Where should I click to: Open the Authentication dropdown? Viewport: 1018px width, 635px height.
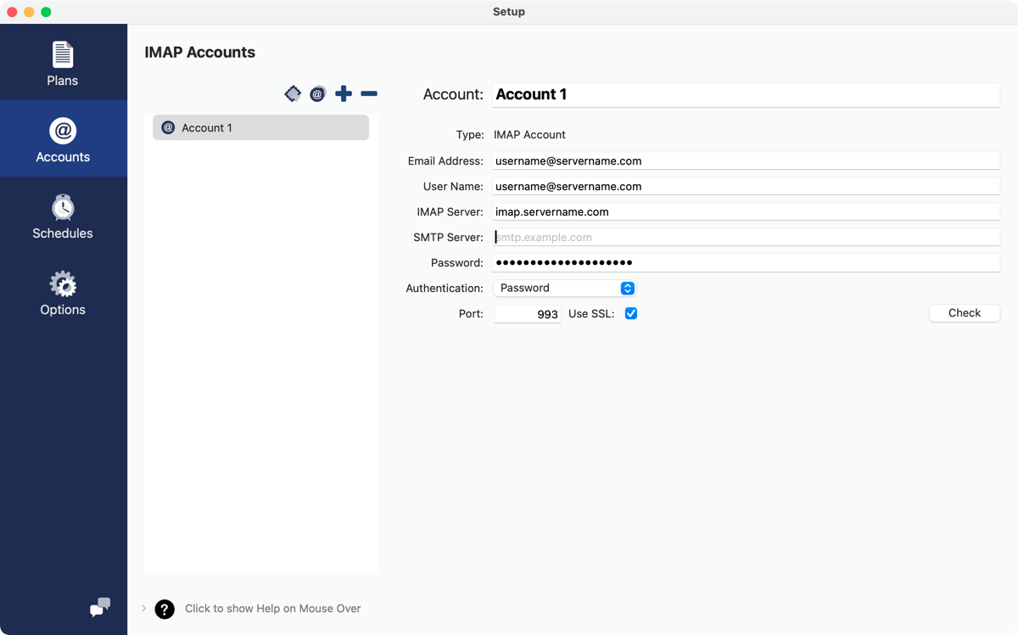564,288
